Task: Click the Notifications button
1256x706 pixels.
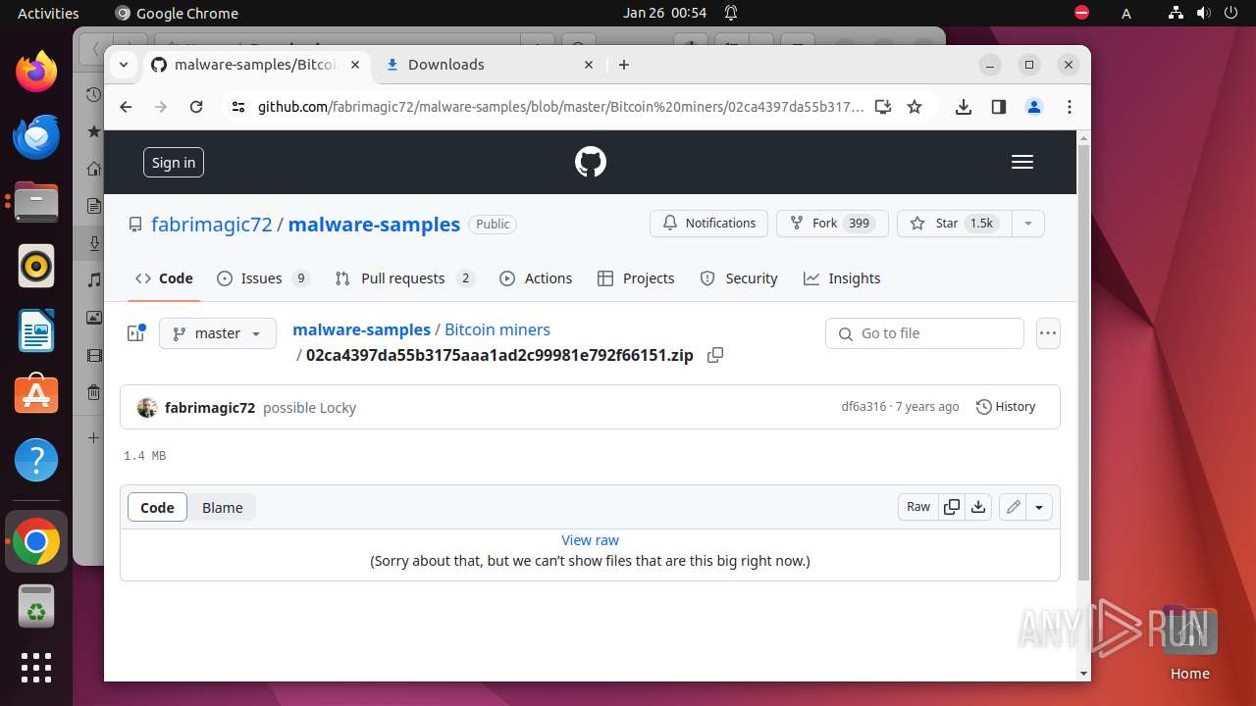Action: point(708,224)
